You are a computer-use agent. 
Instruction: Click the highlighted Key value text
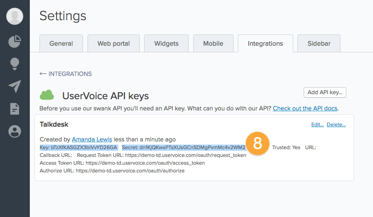(x=79, y=148)
